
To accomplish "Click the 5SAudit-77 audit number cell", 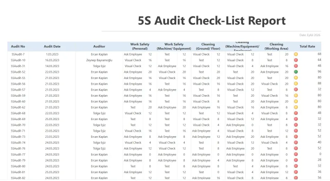I will (x=18, y=154).
